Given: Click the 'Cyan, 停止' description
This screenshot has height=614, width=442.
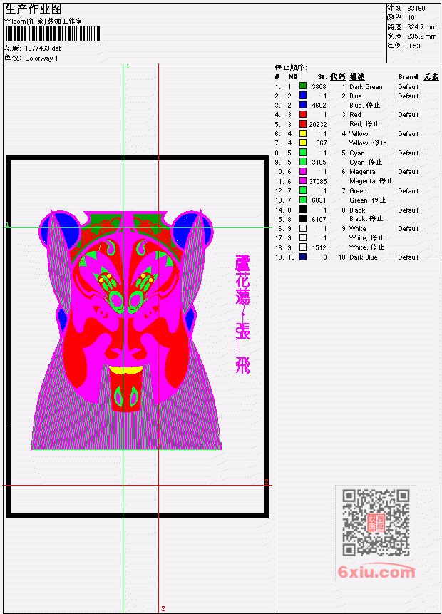Looking at the screenshot, I should pos(366,162).
